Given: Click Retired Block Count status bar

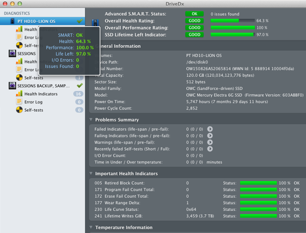Looking at the screenshot, I should (x=258, y=183).
